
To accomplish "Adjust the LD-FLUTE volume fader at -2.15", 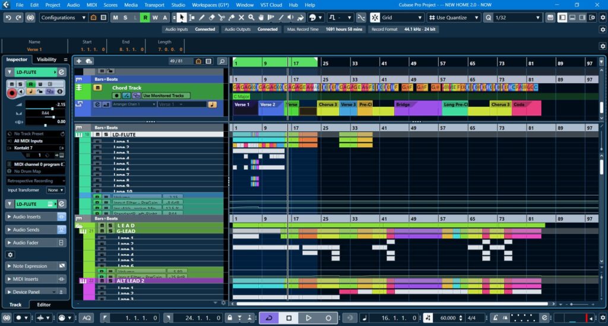I will (52, 109).
